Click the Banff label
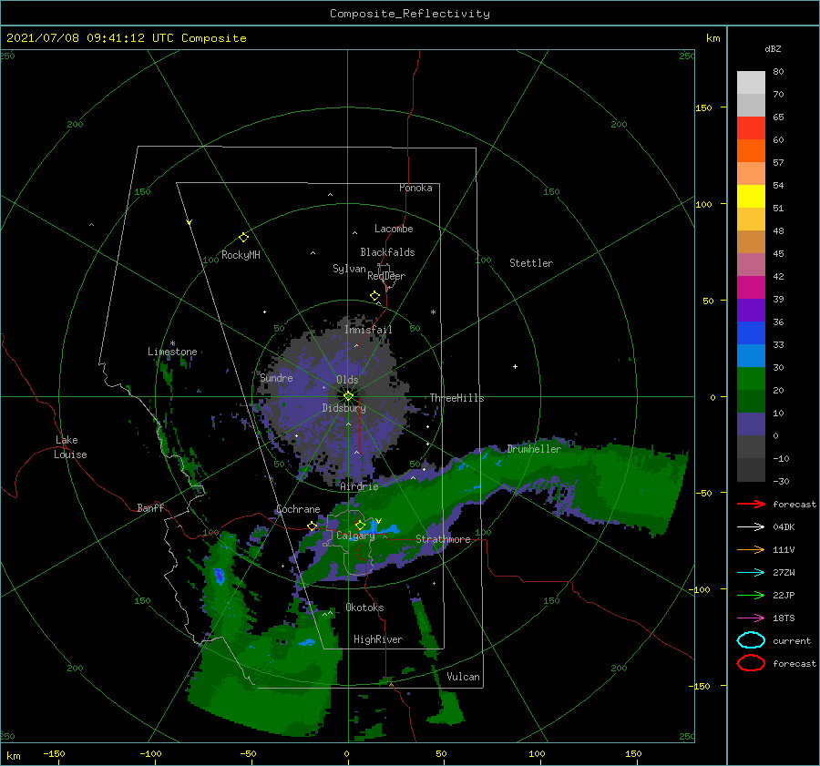 150,507
